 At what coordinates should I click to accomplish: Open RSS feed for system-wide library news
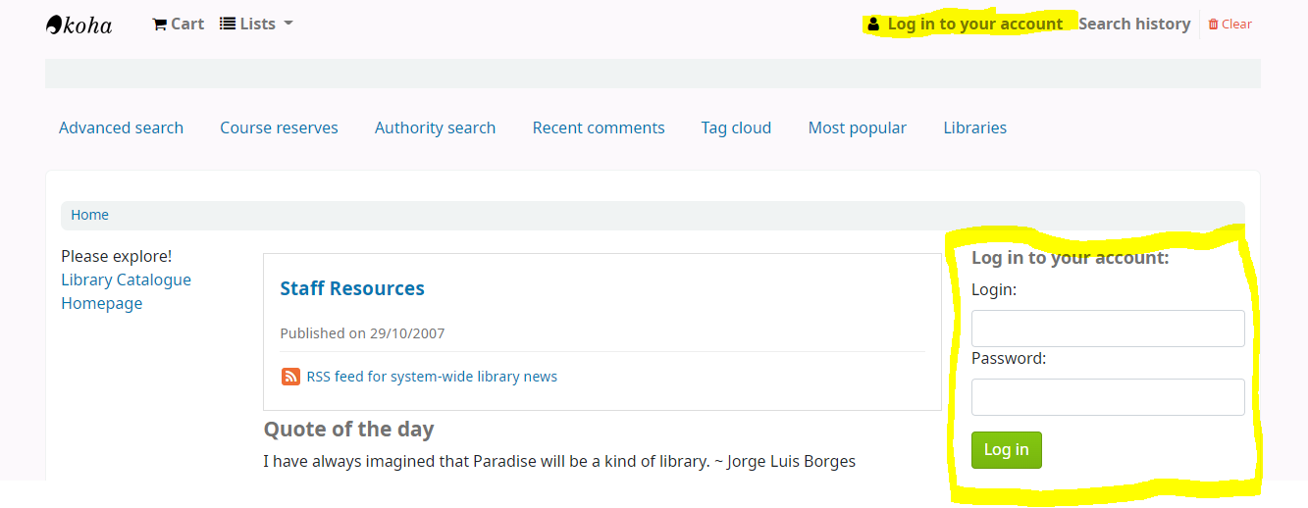click(432, 377)
